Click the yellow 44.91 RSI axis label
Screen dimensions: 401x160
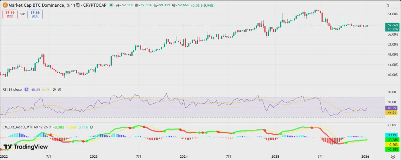[392, 113]
